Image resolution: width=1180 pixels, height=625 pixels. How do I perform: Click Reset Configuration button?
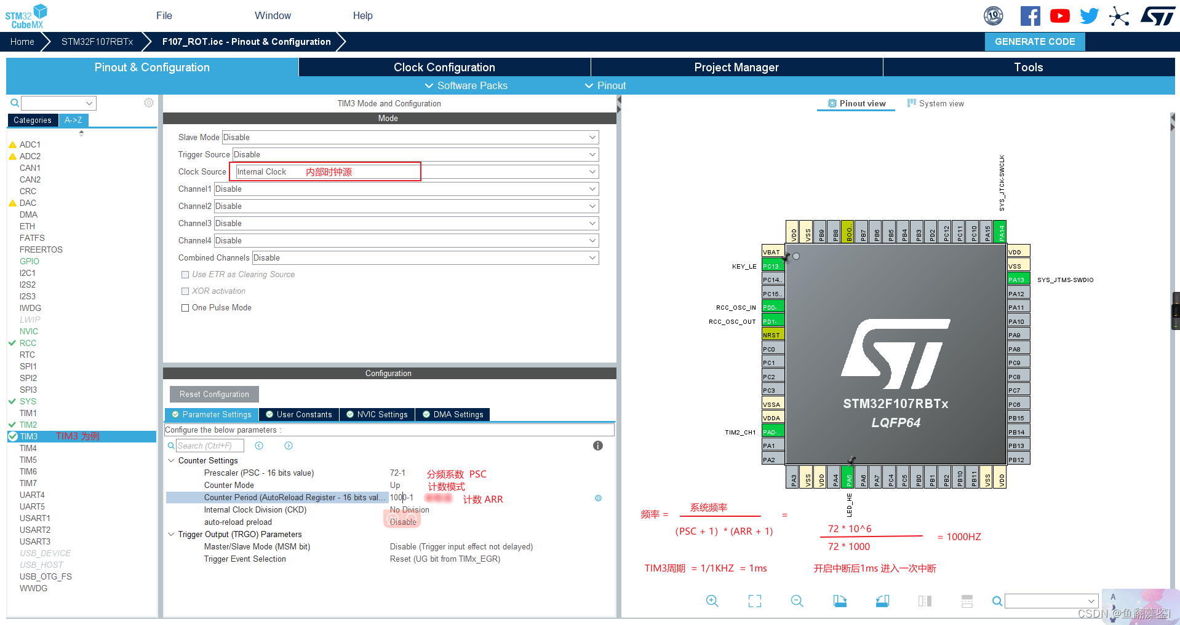click(x=214, y=395)
